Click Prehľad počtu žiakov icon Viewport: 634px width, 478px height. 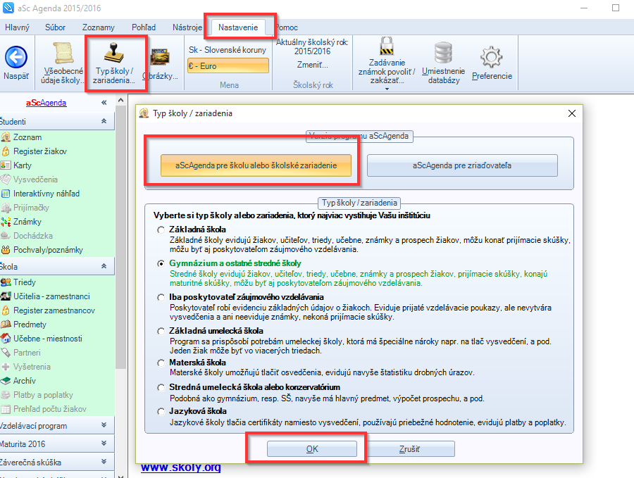(x=6, y=409)
